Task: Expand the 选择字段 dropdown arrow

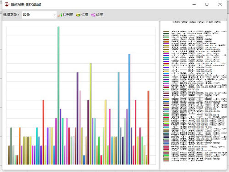Action: tap(55, 15)
